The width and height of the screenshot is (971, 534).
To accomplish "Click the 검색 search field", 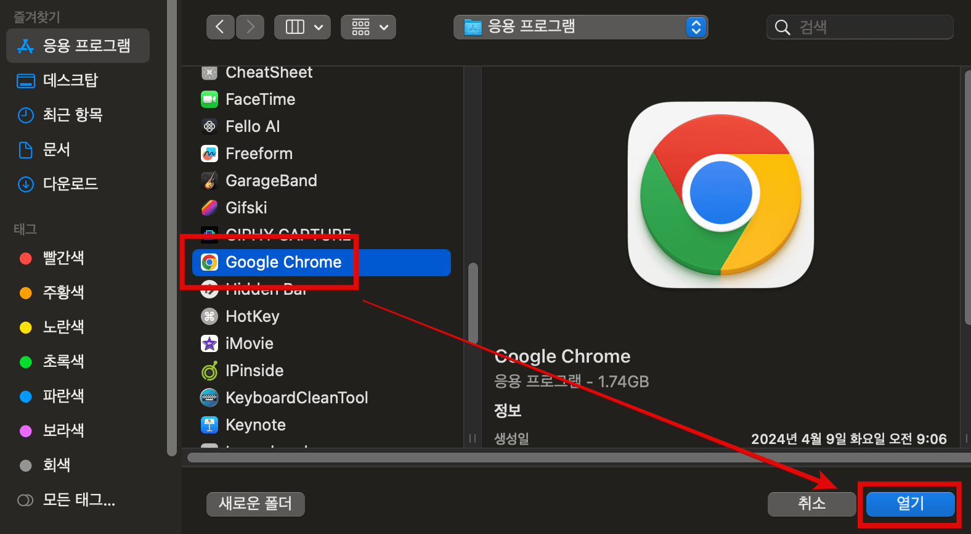I will 860,27.
